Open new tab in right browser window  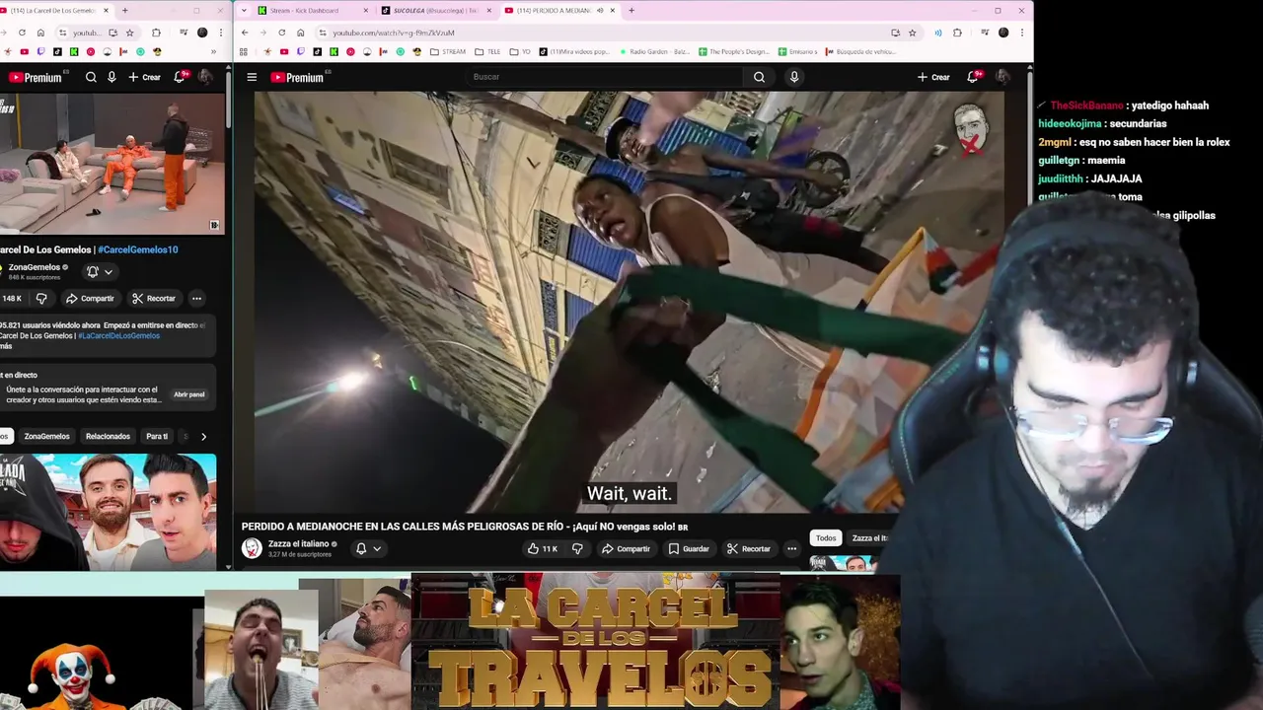[x=631, y=10]
